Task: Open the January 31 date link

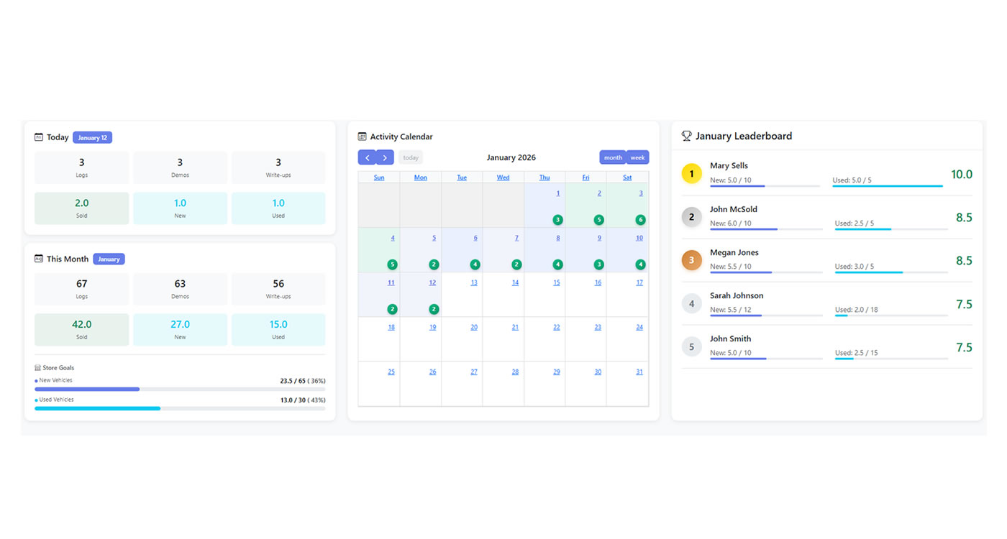Action: point(638,372)
